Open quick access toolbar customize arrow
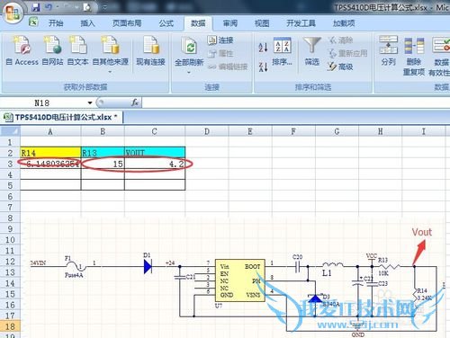The image size is (450, 338). point(104,7)
